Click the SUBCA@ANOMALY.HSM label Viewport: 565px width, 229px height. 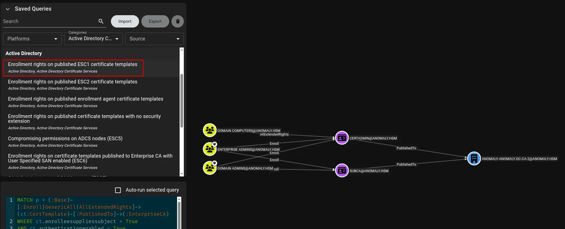(x=369, y=171)
